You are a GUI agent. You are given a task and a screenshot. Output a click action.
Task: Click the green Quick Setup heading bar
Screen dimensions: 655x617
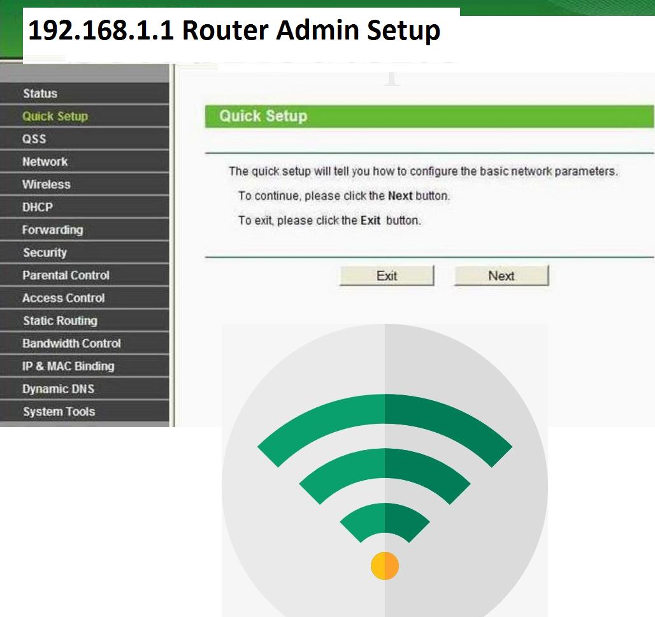point(429,116)
